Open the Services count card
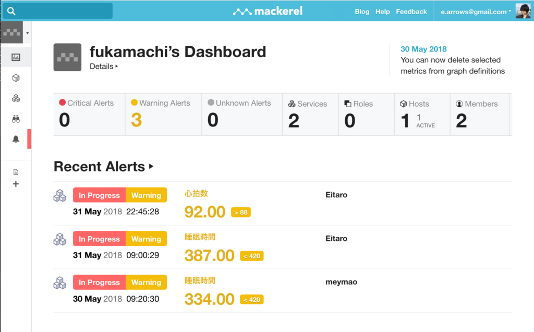534x332 pixels. [x=311, y=114]
